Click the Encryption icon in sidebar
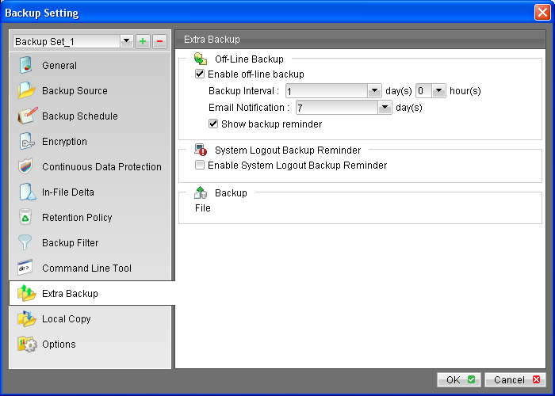Image resolution: width=555 pixels, height=396 pixels. point(27,142)
